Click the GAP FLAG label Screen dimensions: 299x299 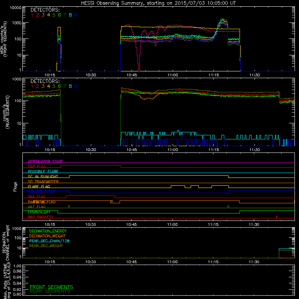[x=37, y=166]
